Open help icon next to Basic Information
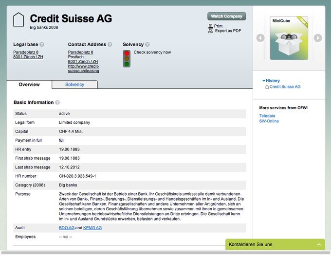The image size is (331, 255). [x=57, y=102]
